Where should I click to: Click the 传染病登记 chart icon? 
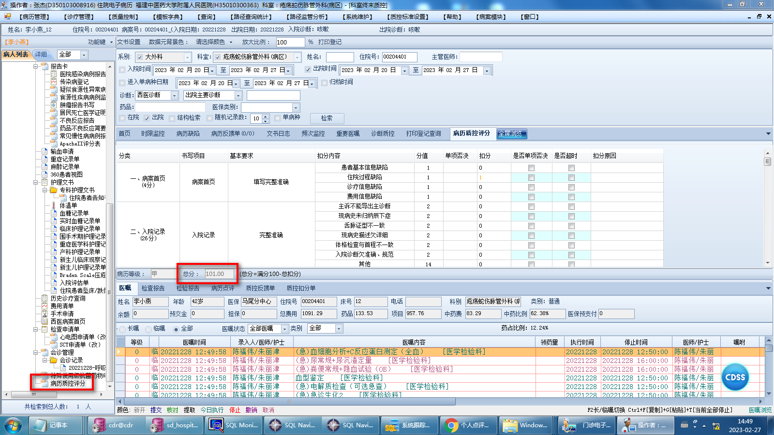54,82
